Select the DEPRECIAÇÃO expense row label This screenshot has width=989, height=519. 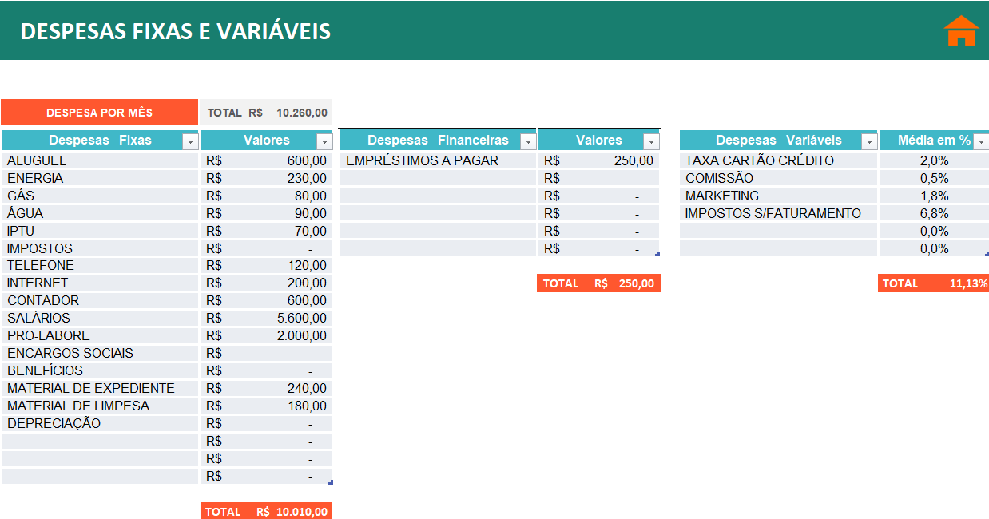coord(100,423)
